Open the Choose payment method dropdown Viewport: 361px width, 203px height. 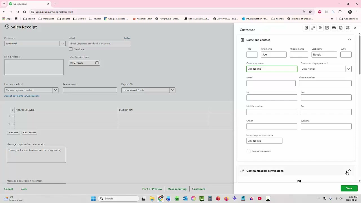click(55, 90)
